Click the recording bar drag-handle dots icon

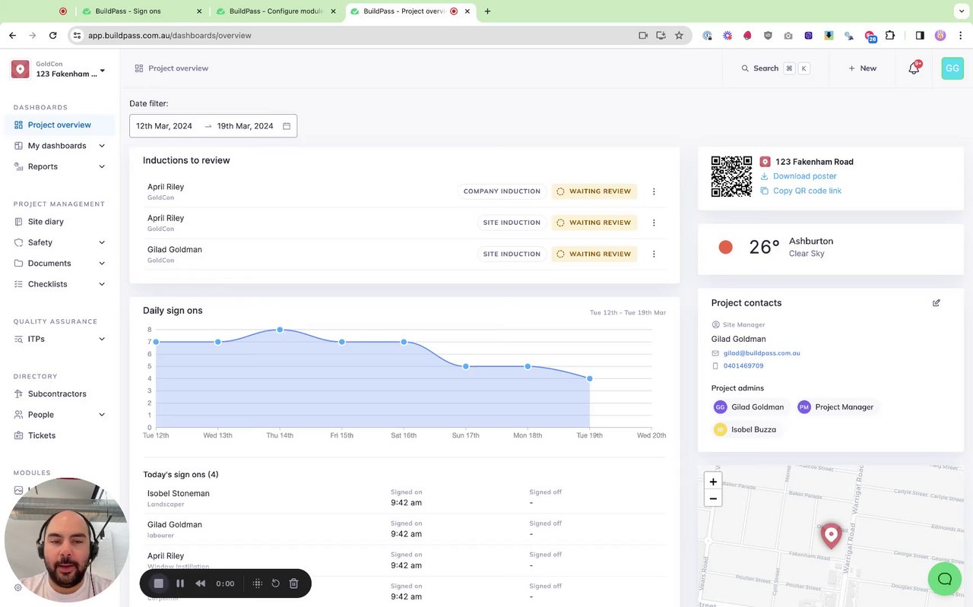click(258, 583)
